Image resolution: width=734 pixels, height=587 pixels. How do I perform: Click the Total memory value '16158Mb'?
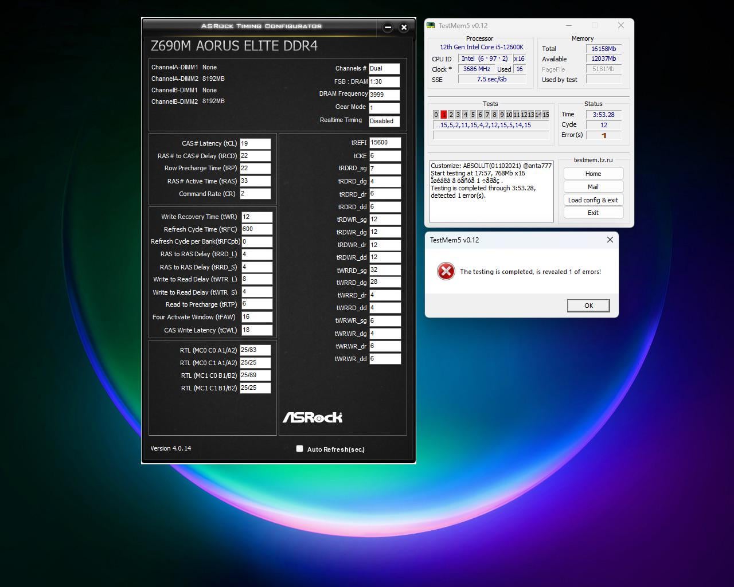tap(604, 49)
